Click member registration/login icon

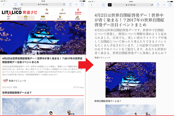[78, 11]
